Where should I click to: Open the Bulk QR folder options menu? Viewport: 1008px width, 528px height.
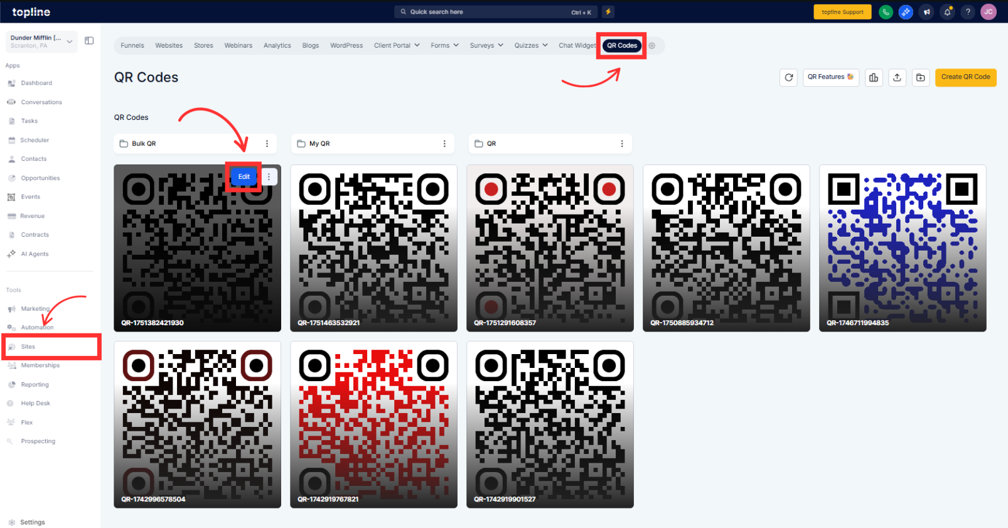(x=267, y=144)
